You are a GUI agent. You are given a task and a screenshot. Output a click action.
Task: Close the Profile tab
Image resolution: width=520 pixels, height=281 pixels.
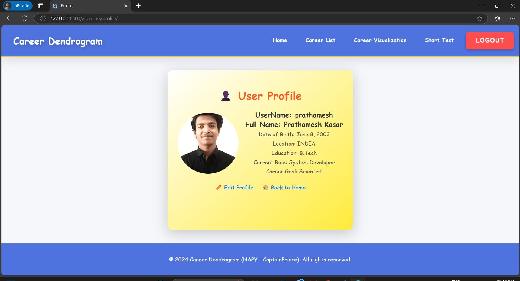(126, 6)
